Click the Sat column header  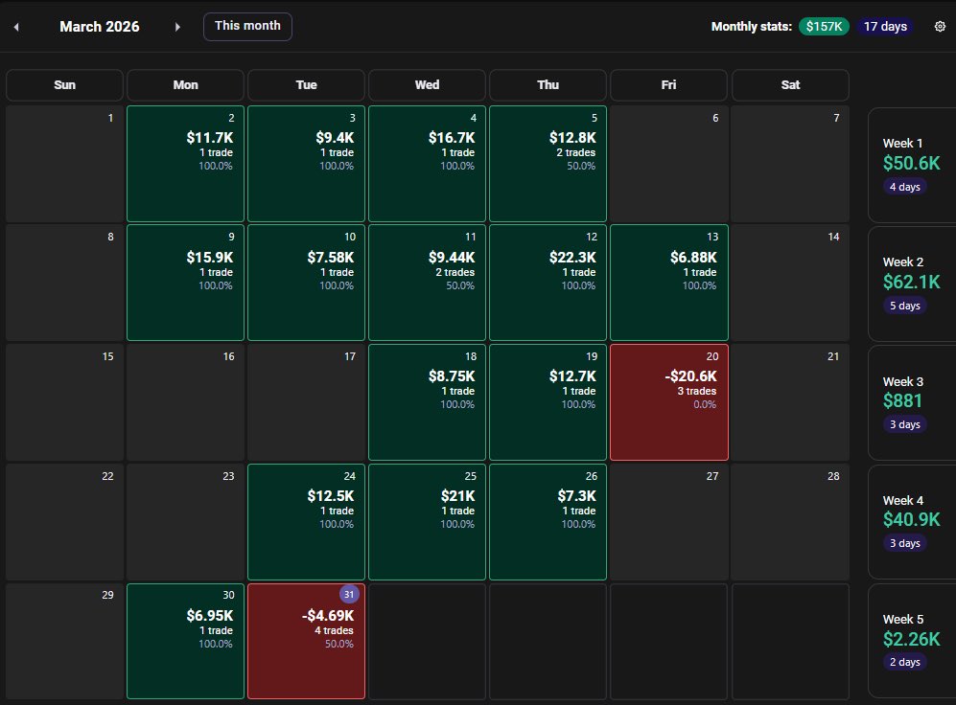tap(790, 84)
